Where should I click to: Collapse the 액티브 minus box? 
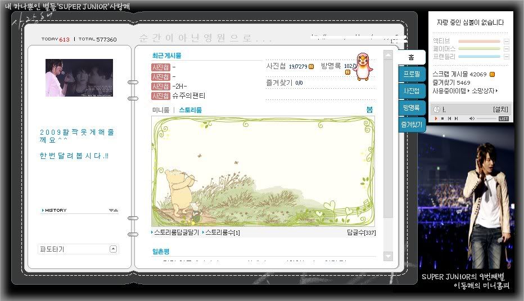coord(506,42)
